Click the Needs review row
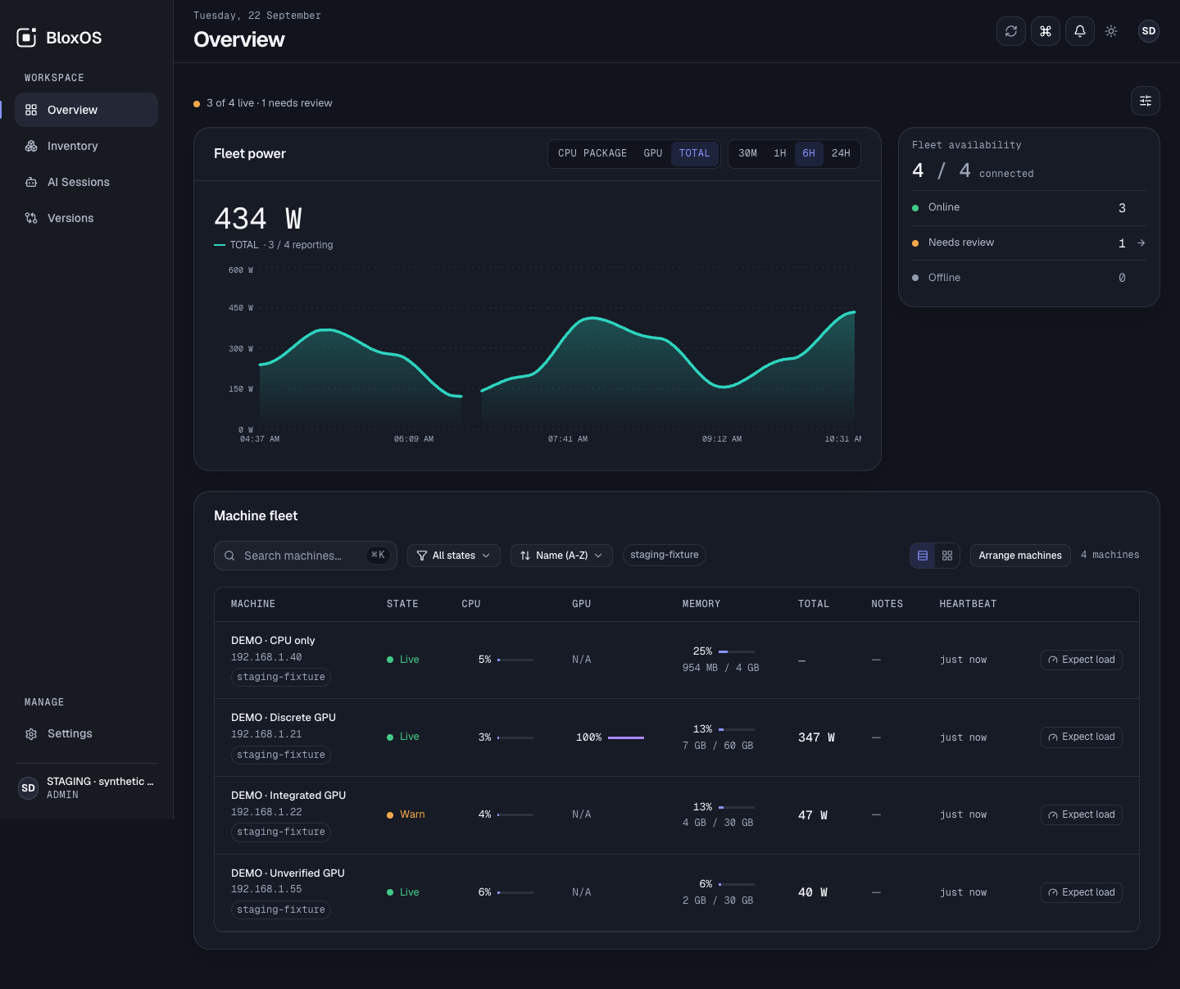Viewport: 1180px width, 989px height. pyautogui.click(x=1029, y=243)
